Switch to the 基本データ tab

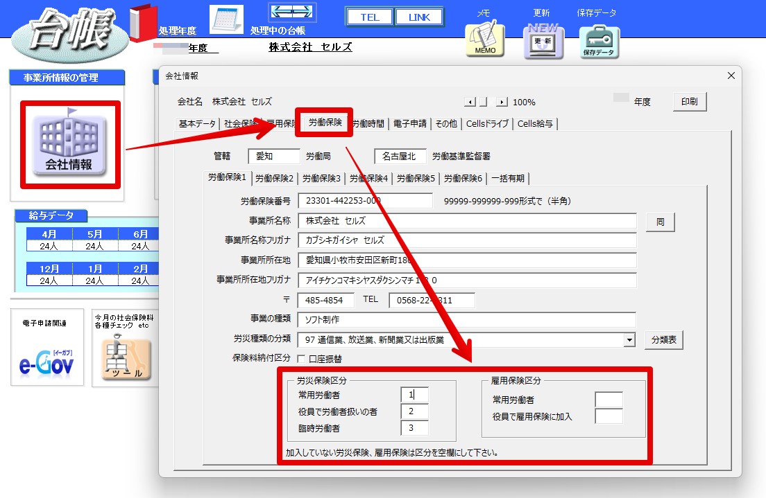point(197,124)
